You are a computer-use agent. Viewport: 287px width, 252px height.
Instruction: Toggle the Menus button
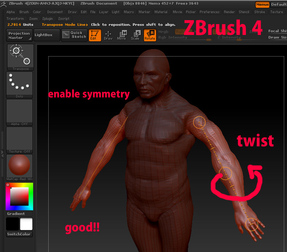pos(262,5)
